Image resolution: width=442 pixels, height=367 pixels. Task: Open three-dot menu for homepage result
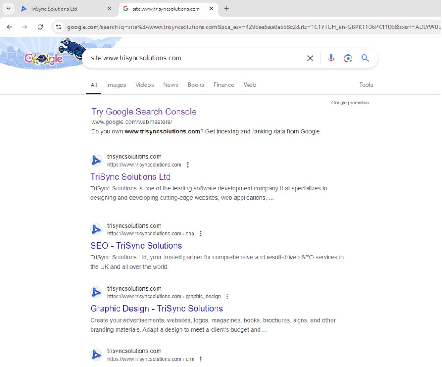[188, 165]
